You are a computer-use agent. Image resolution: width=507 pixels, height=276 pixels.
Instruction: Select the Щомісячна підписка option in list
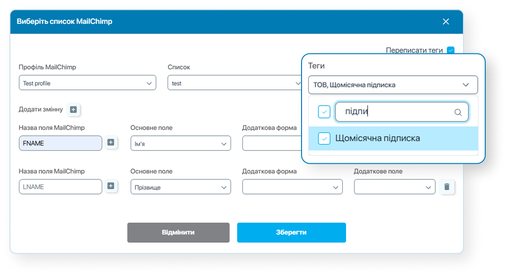click(393, 138)
